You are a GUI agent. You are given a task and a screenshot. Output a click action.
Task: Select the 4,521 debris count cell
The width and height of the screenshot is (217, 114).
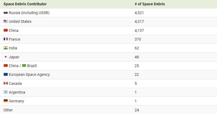139,13
